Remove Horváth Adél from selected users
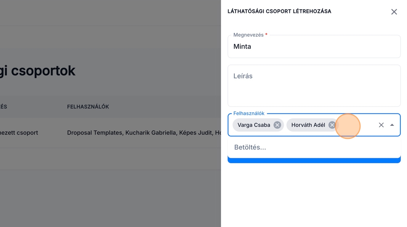 [x=332, y=125]
